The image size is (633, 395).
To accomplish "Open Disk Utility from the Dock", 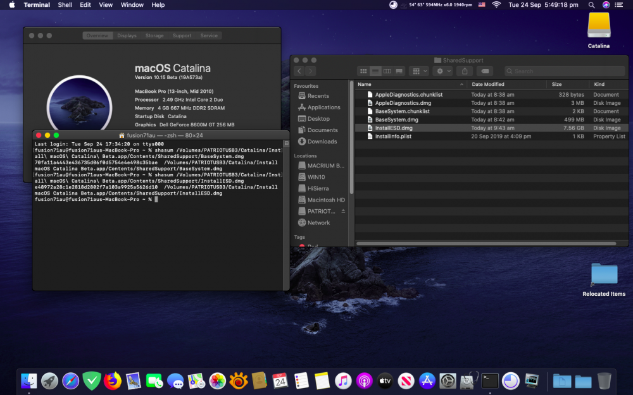I will point(468,381).
